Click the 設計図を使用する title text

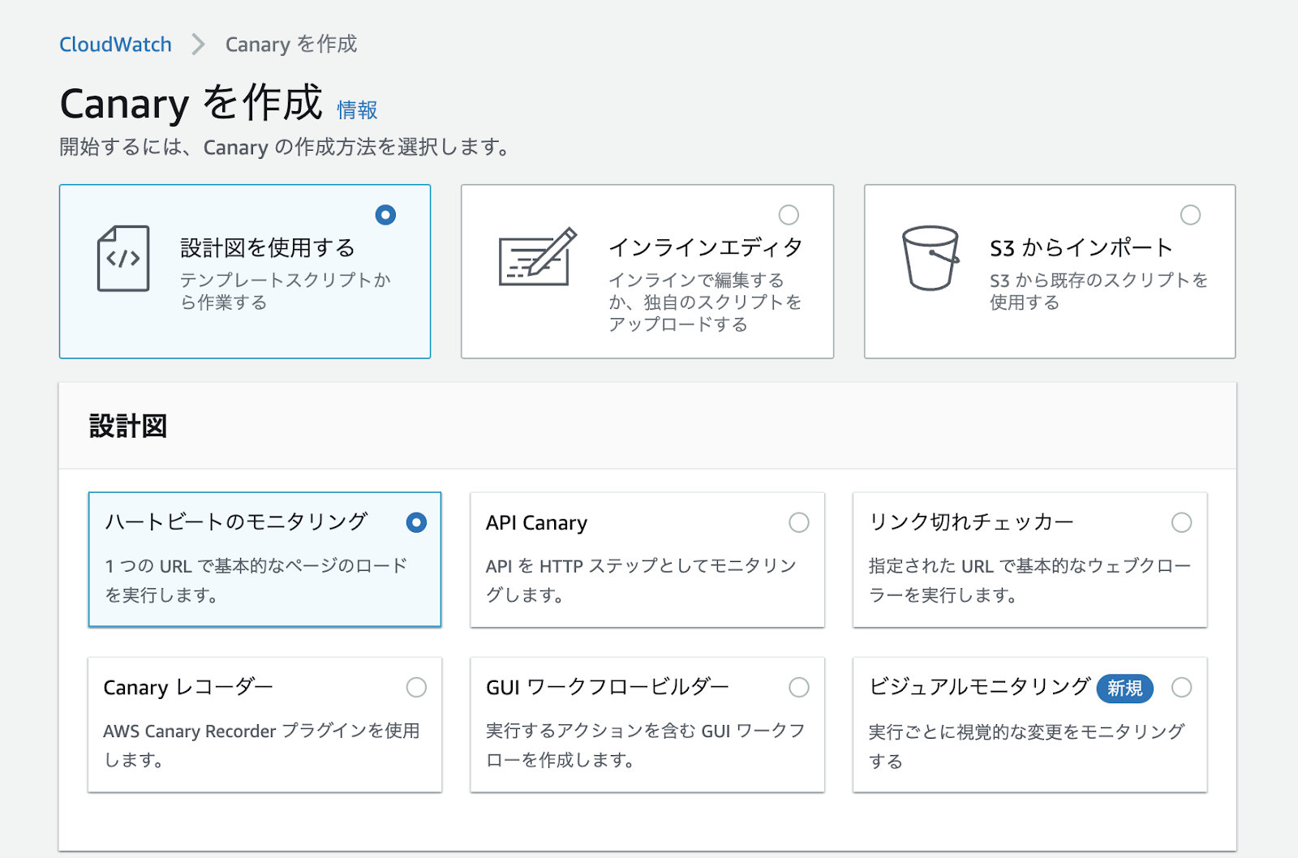click(268, 247)
